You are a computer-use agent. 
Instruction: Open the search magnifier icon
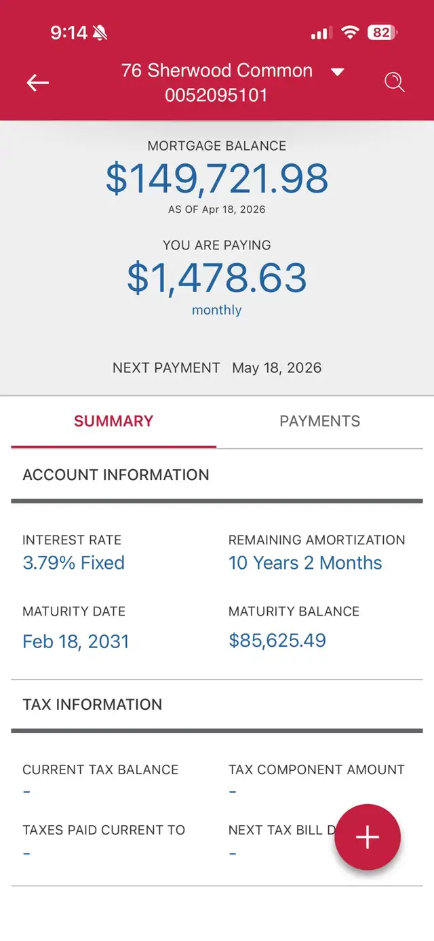395,83
